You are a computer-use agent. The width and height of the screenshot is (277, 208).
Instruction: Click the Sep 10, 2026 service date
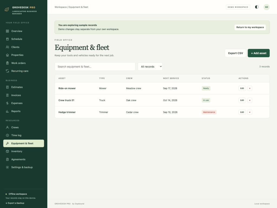(x=170, y=112)
